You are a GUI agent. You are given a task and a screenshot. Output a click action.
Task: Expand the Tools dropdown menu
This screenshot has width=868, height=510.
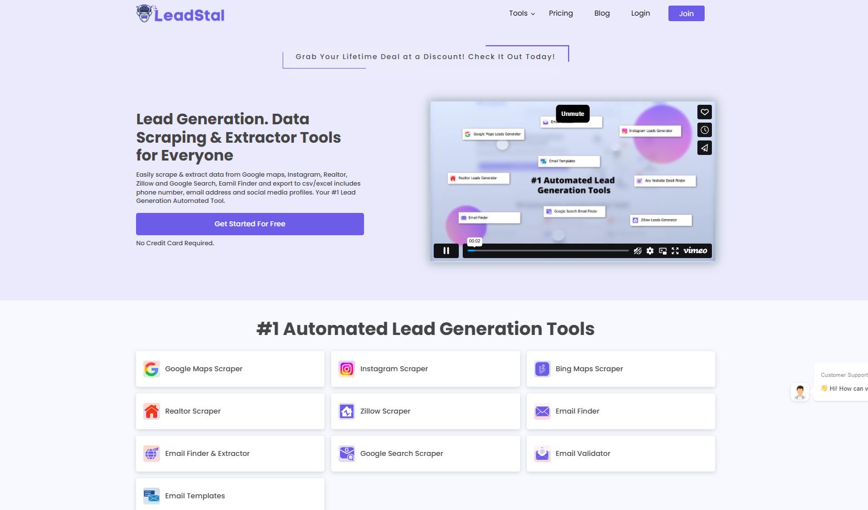(521, 13)
